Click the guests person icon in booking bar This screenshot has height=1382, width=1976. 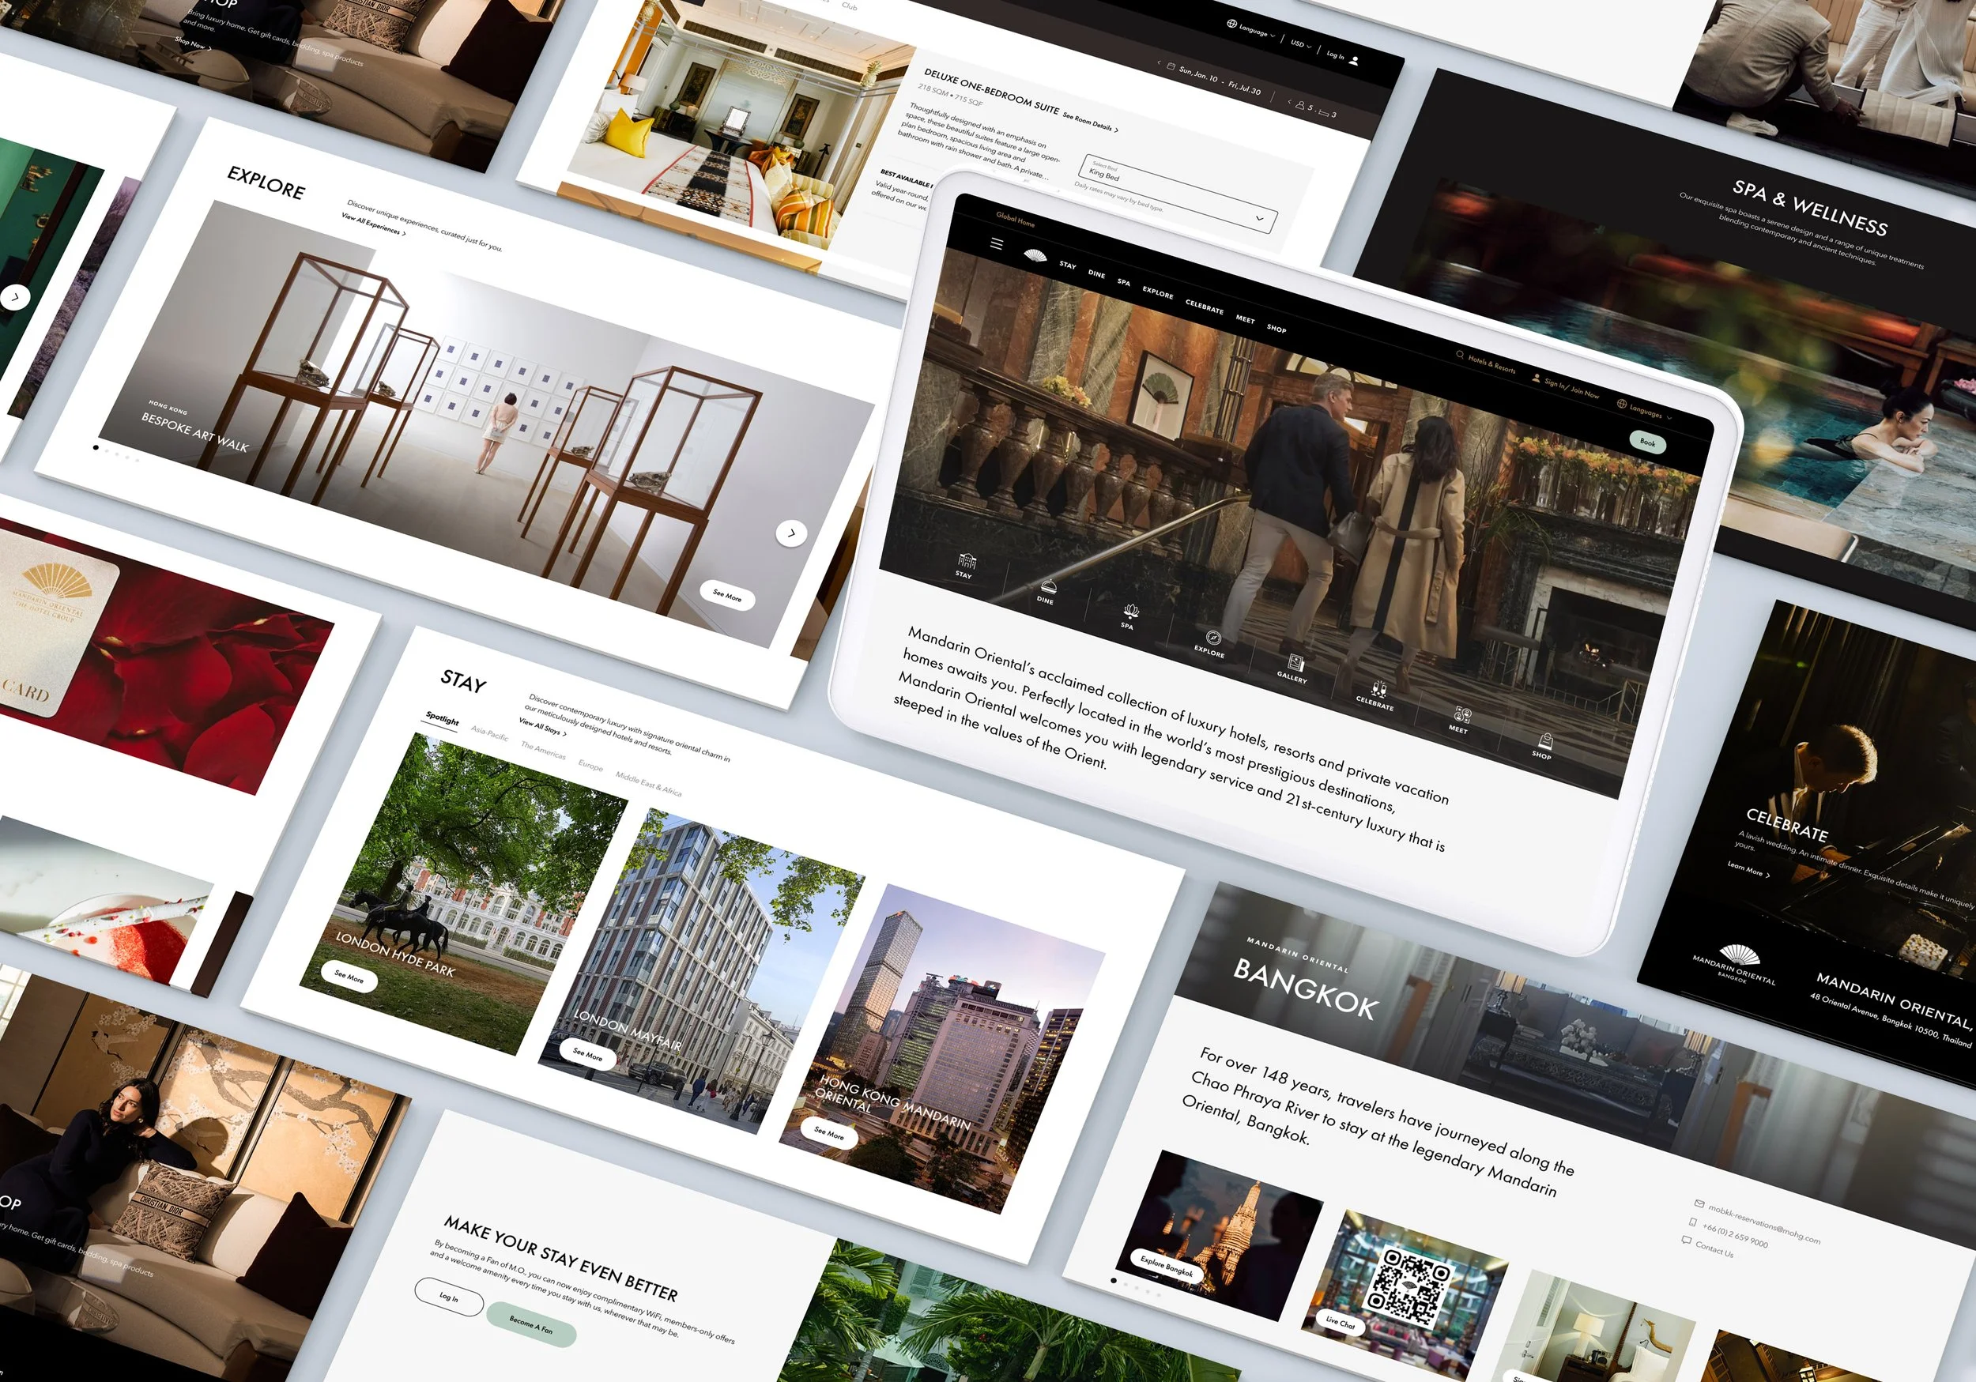point(1300,105)
